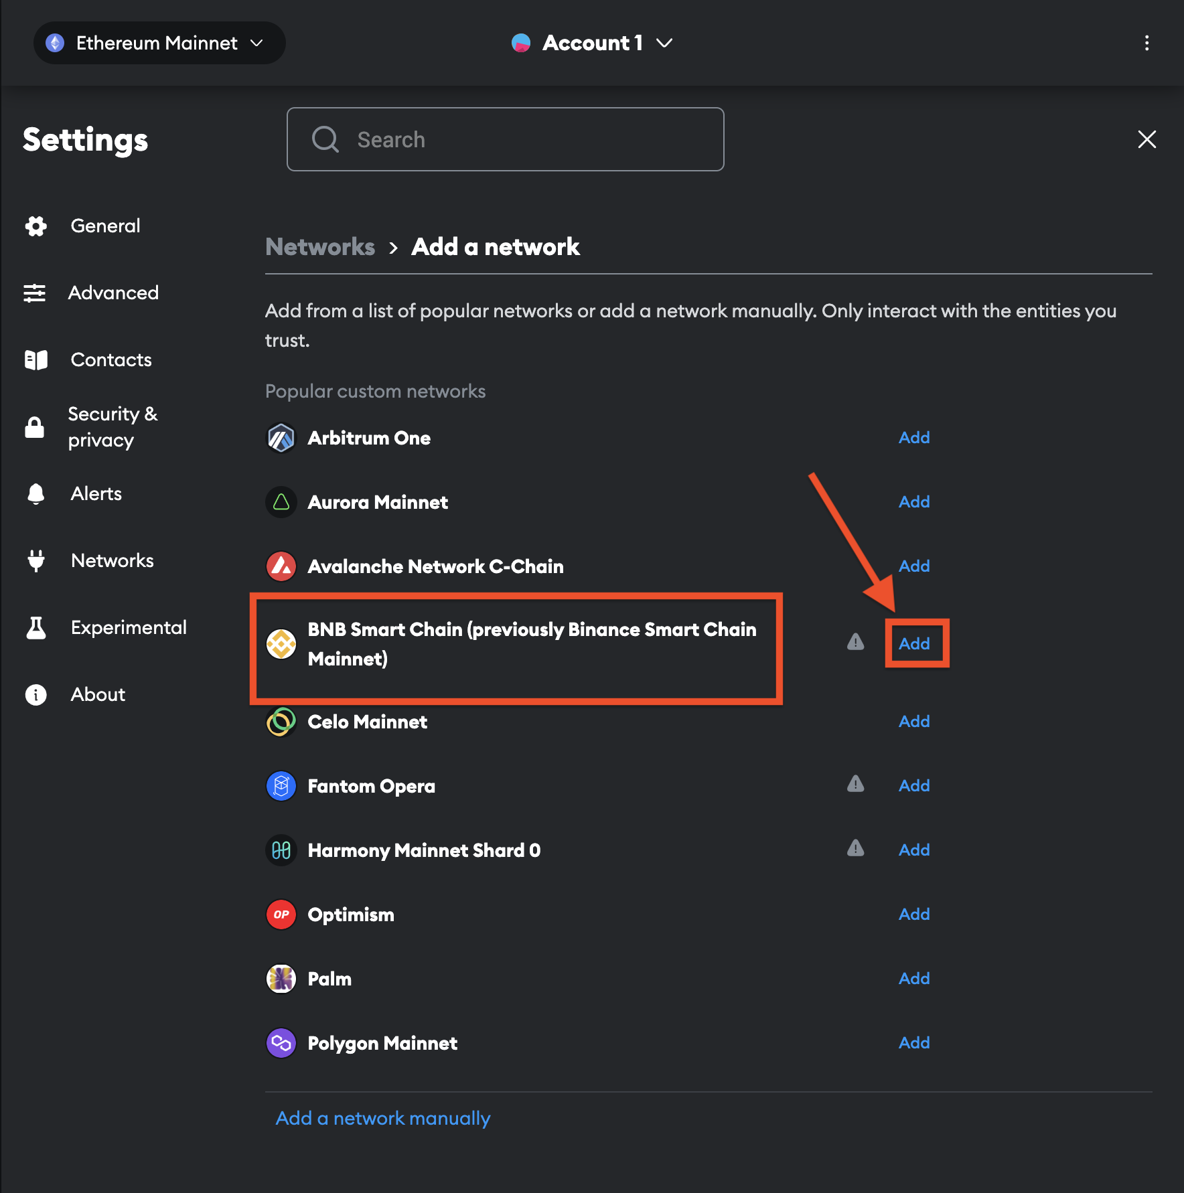The height and width of the screenshot is (1193, 1184).
Task: Click the Arbitrum One network name
Action: tap(369, 438)
